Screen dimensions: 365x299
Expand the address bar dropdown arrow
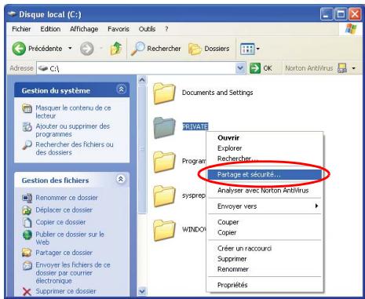[x=240, y=68]
